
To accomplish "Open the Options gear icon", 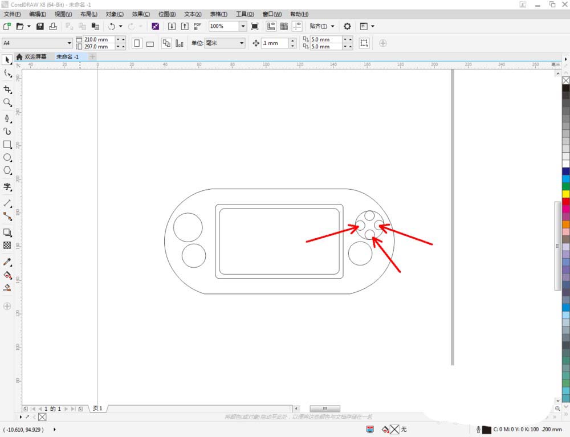I will 347,26.
